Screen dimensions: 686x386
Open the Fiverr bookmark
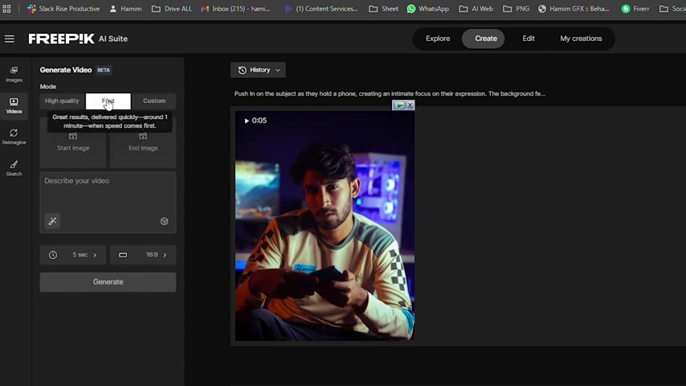[x=635, y=9]
